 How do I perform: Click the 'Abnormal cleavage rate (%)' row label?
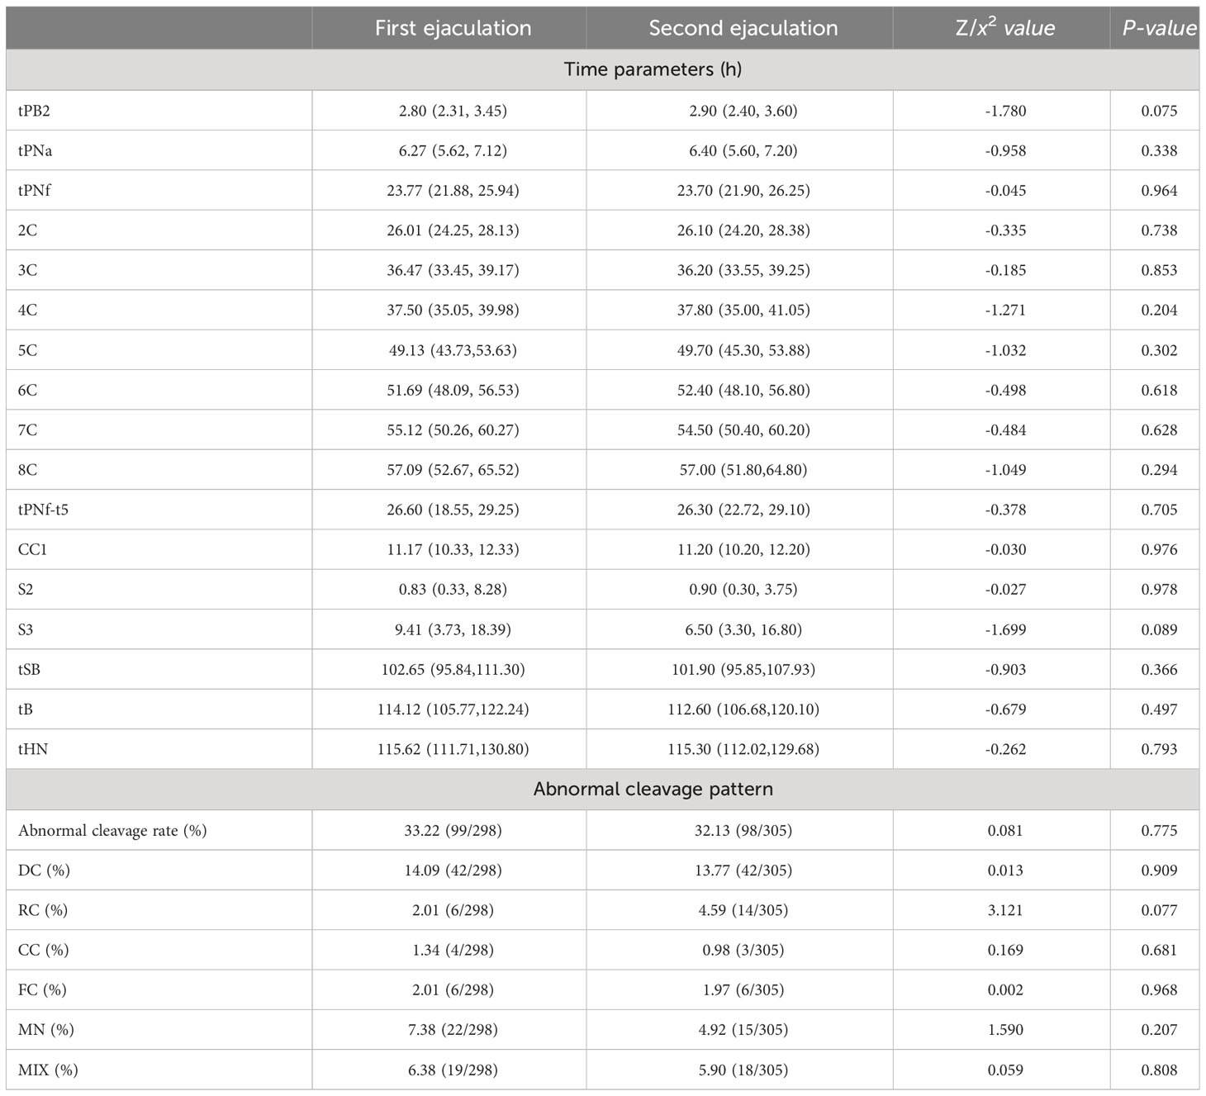point(112,831)
